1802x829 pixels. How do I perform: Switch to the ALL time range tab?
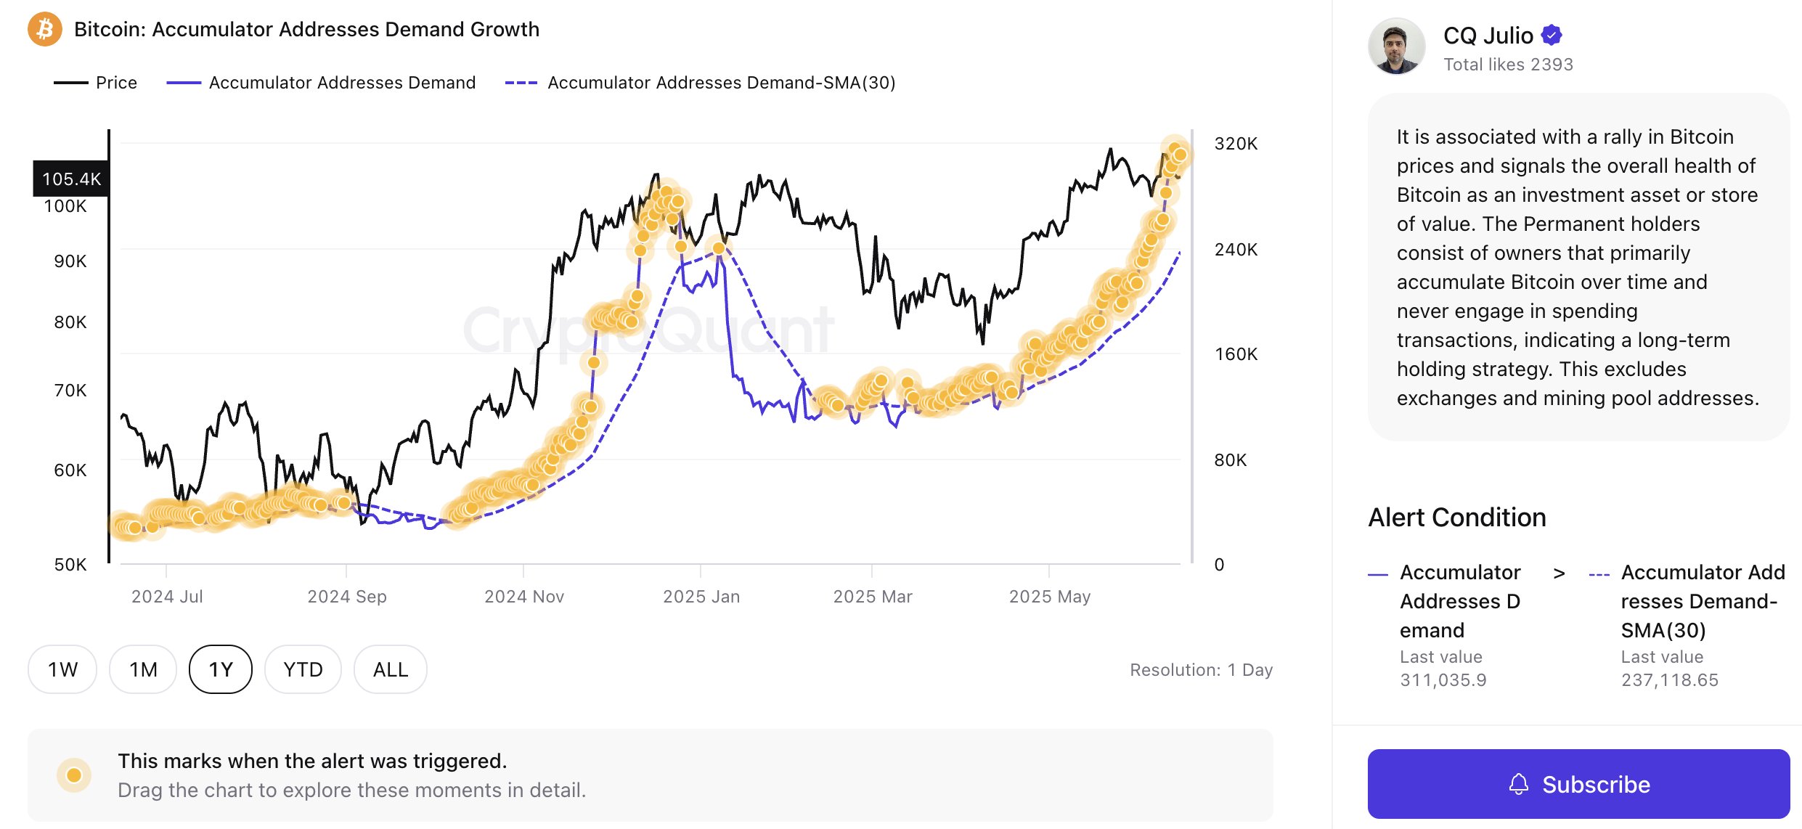coord(390,669)
